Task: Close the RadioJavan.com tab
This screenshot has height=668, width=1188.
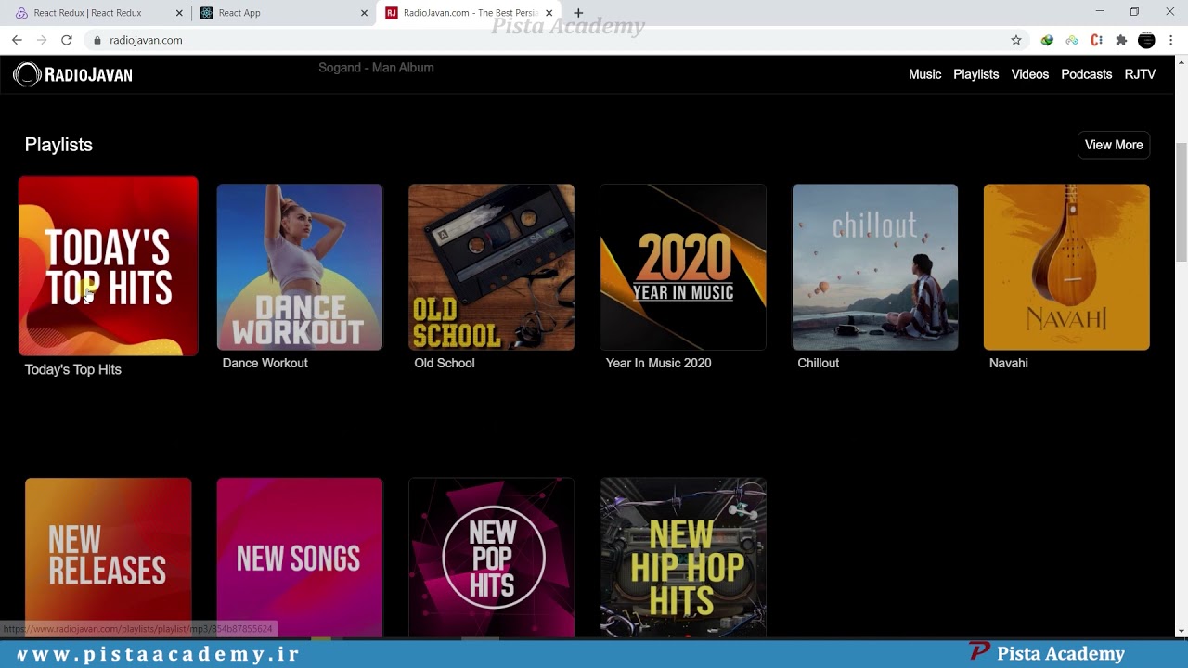Action: 549,13
